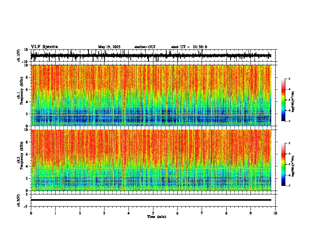Viewport: 310px width, 239px height.
Task: Click the time axis tick label "3"
Action: (x=104, y=213)
